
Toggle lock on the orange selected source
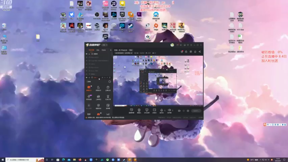coord(89,78)
